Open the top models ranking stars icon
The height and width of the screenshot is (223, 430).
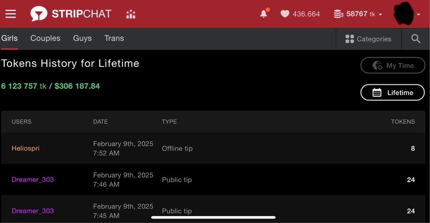tap(131, 14)
